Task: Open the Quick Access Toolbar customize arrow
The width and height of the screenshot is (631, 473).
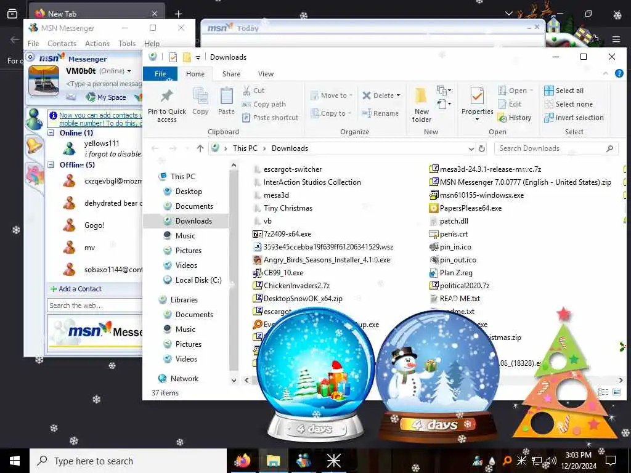Action: (x=198, y=57)
